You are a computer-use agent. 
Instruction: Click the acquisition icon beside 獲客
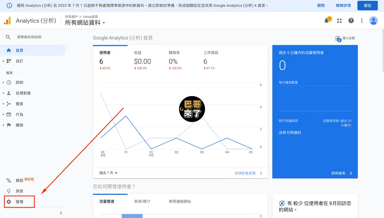[9, 104]
